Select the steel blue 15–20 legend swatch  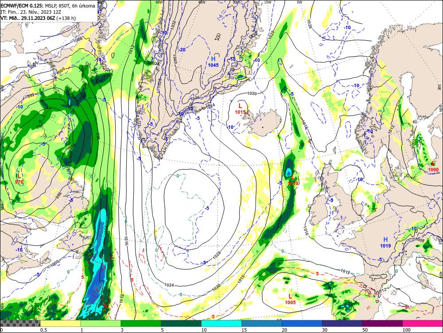point(262,323)
